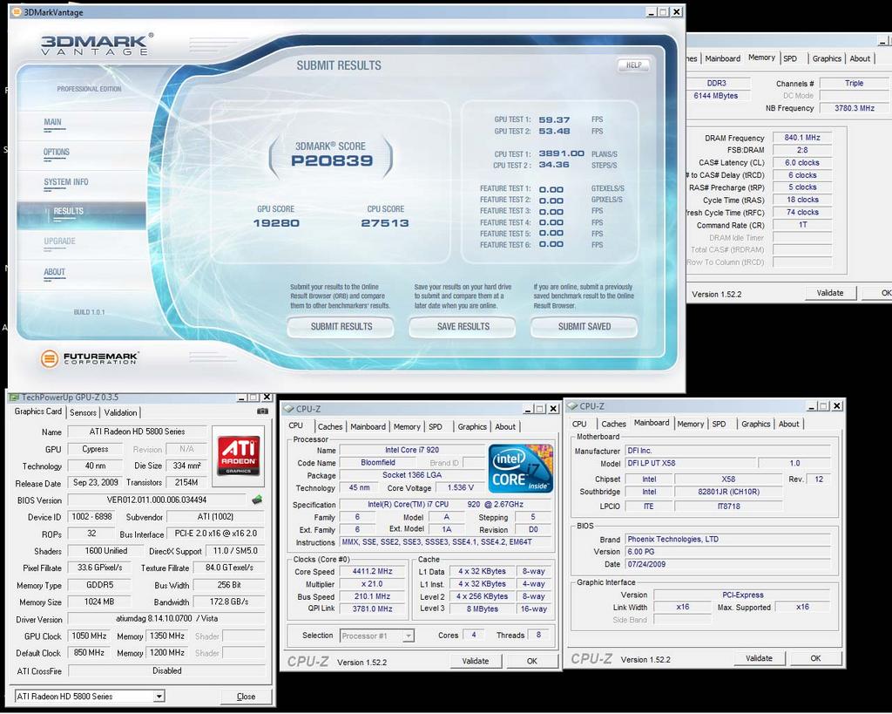Click the 3DMark Vantage window title icon

(17, 12)
